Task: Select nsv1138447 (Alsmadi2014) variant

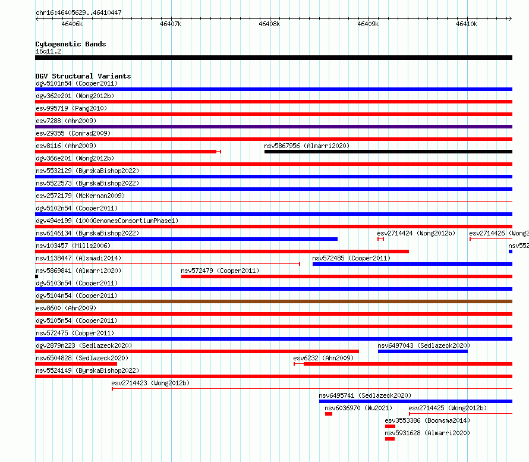Action: [78, 258]
